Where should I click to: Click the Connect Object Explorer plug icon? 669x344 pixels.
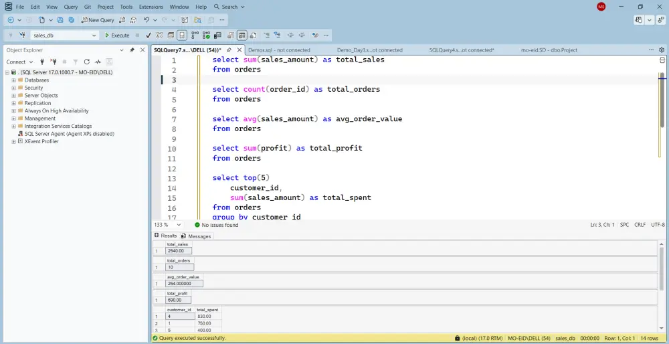(x=41, y=62)
